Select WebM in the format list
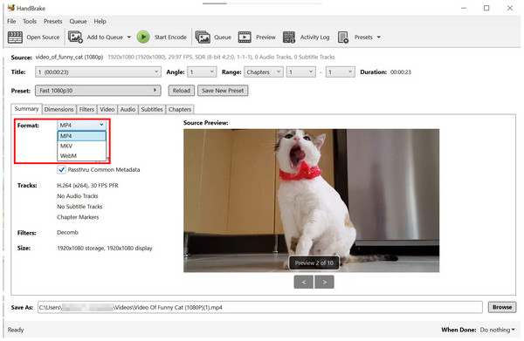This screenshot has width=524, height=341. click(82, 156)
